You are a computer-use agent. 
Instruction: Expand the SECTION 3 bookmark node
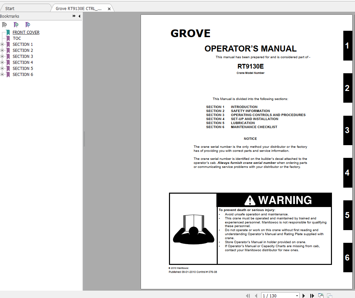pos(2,57)
